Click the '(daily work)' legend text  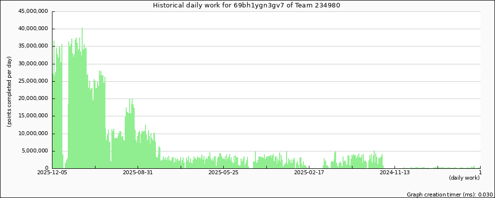[x=464, y=178]
